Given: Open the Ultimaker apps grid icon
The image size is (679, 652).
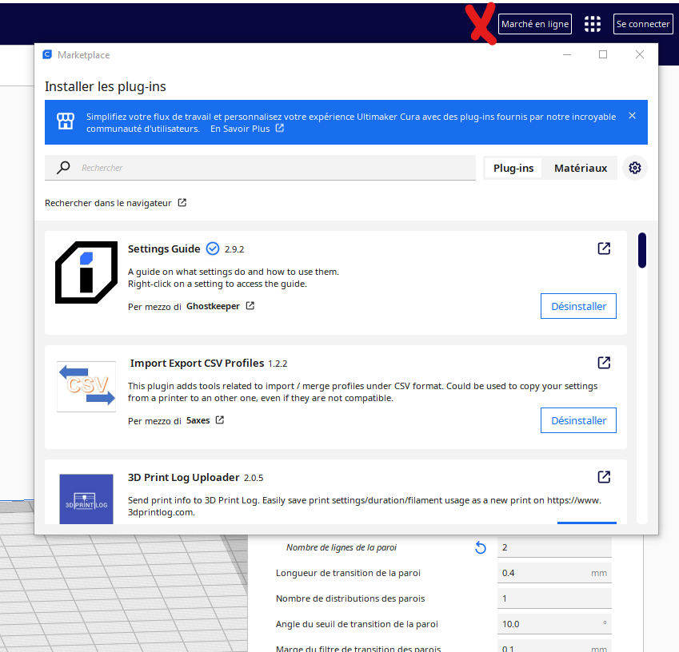Looking at the screenshot, I should point(593,24).
